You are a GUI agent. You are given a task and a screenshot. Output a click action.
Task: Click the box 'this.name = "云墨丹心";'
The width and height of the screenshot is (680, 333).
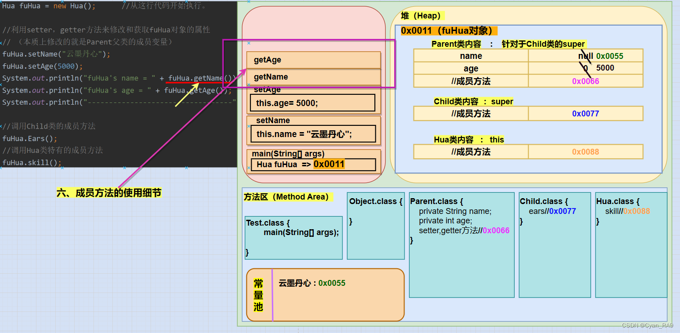[313, 134]
